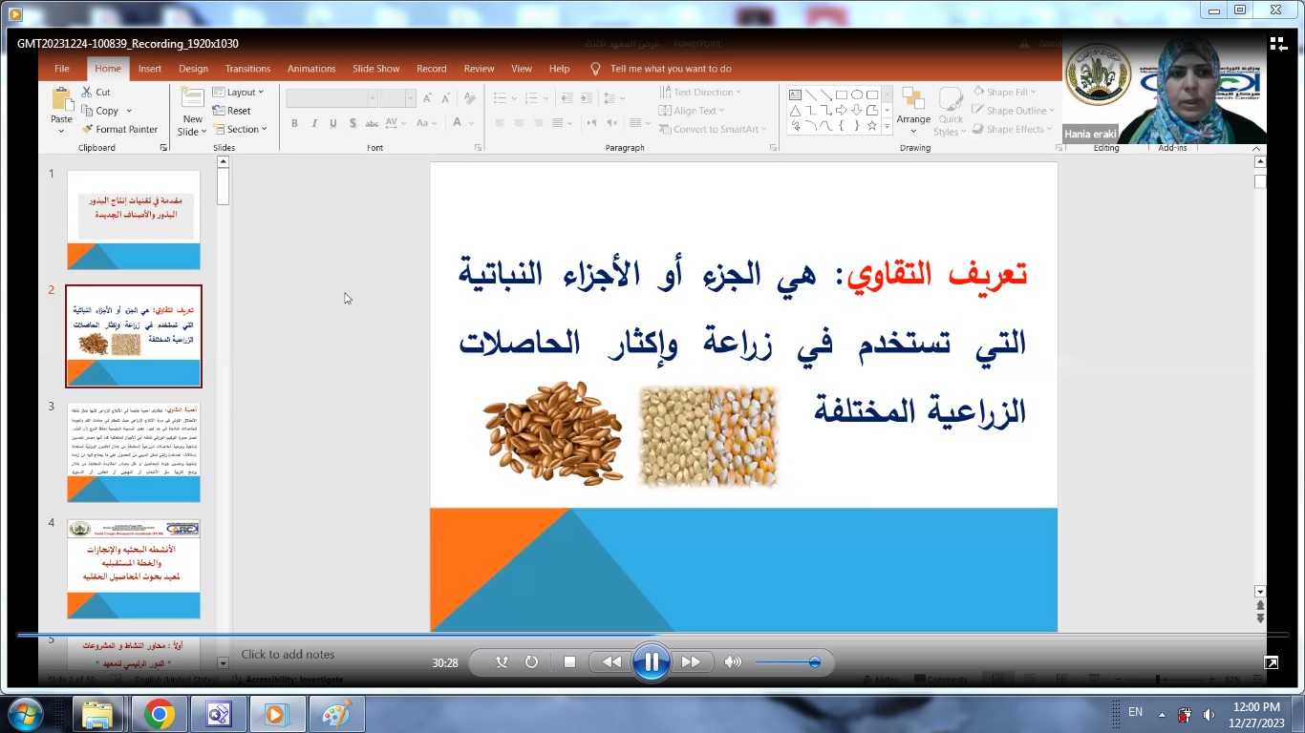Select the Oval shape in shapes gallery

tap(857, 95)
